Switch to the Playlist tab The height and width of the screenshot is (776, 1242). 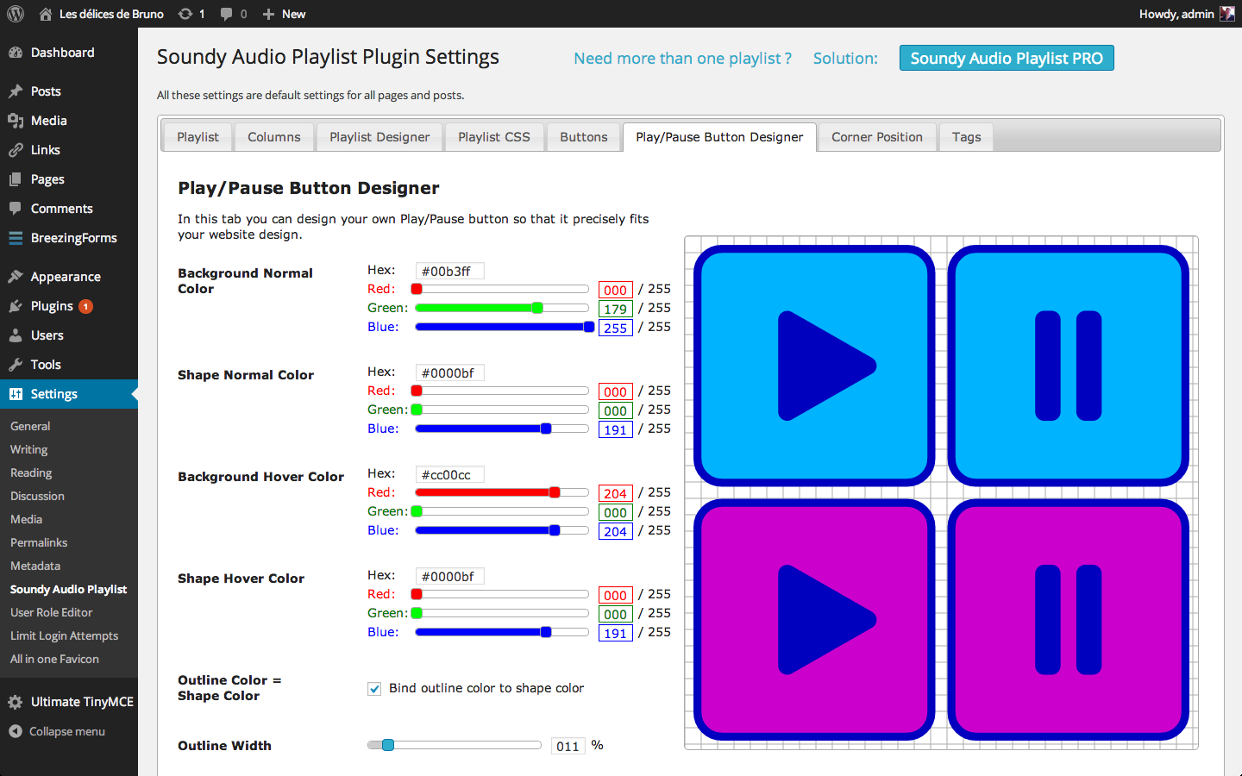[x=198, y=137]
